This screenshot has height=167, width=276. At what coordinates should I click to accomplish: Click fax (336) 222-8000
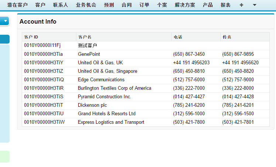pyautogui.click(x=238, y=88)
